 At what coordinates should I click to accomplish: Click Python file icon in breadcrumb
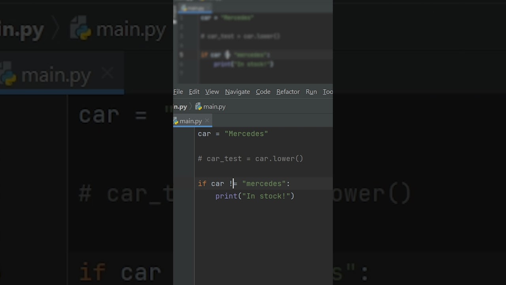click(198, 106)
